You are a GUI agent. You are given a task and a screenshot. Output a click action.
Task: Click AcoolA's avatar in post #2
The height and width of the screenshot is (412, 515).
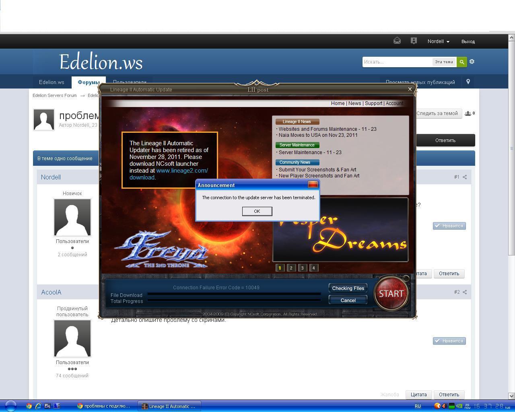72,338
